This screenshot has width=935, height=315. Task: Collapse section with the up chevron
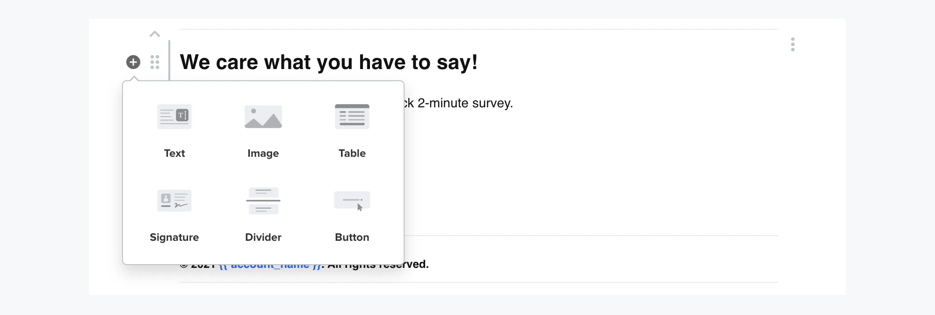click(x=155, y=34)
